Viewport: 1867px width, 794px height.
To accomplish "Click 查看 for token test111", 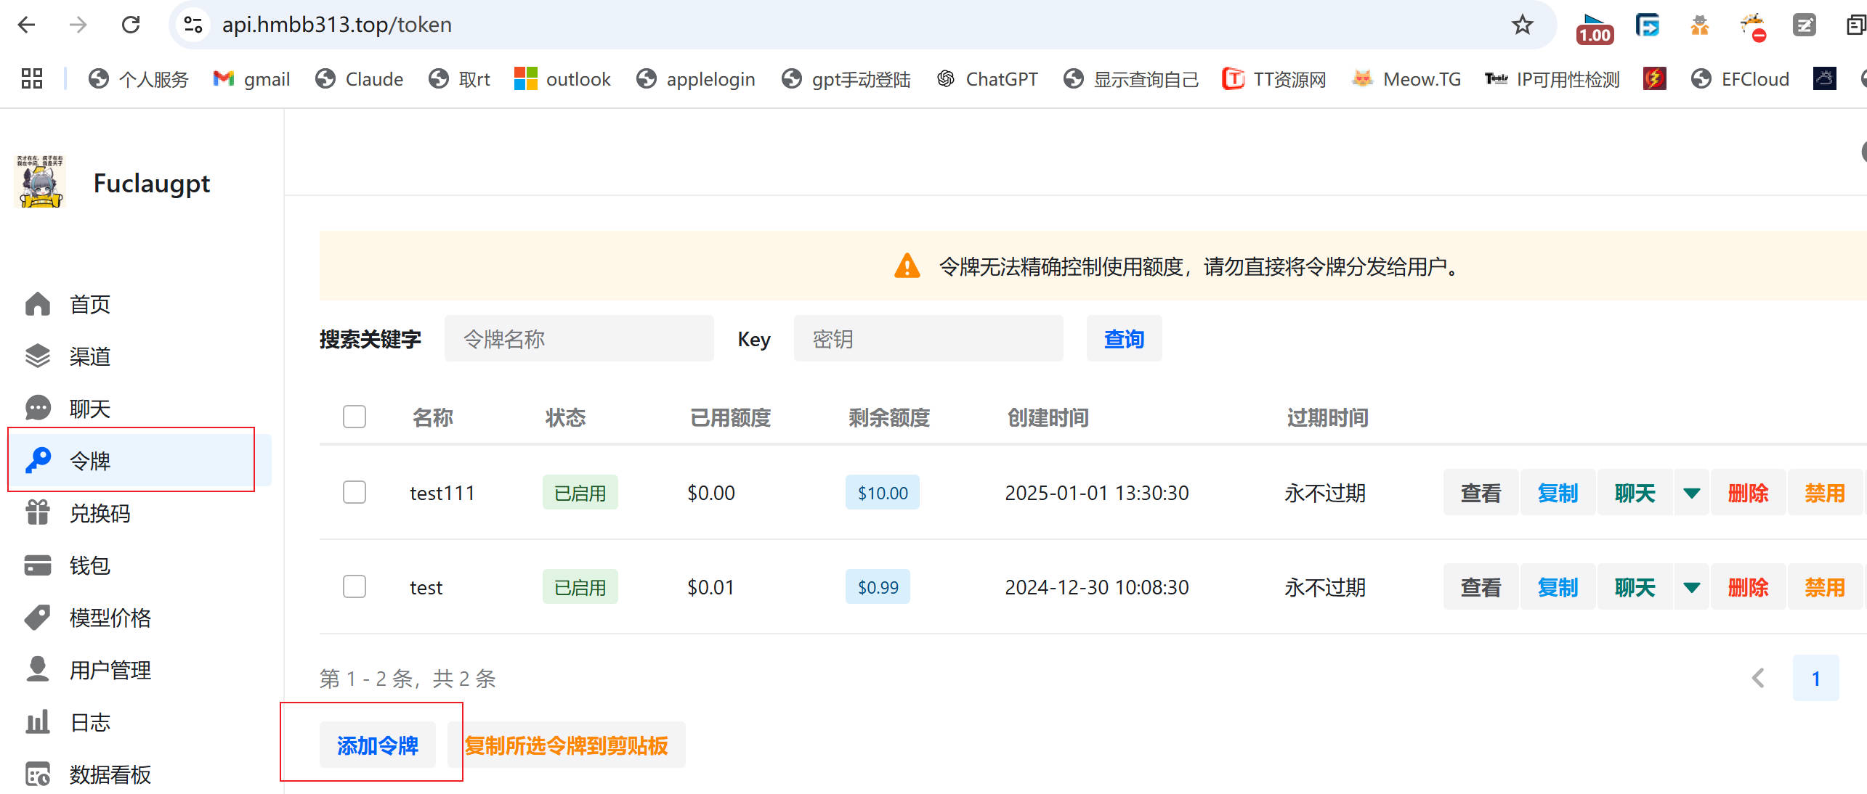I will (x=1481, y=493).
